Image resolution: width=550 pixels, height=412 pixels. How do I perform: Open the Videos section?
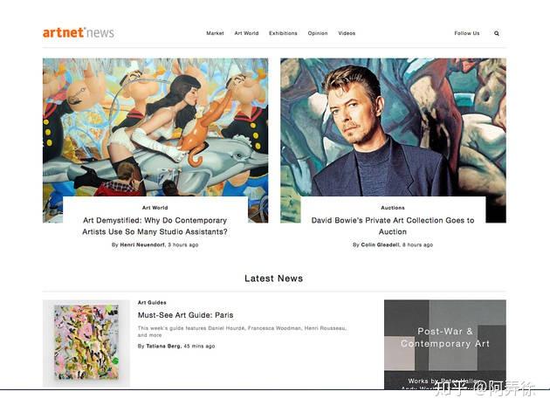click(x=347, y=33)
